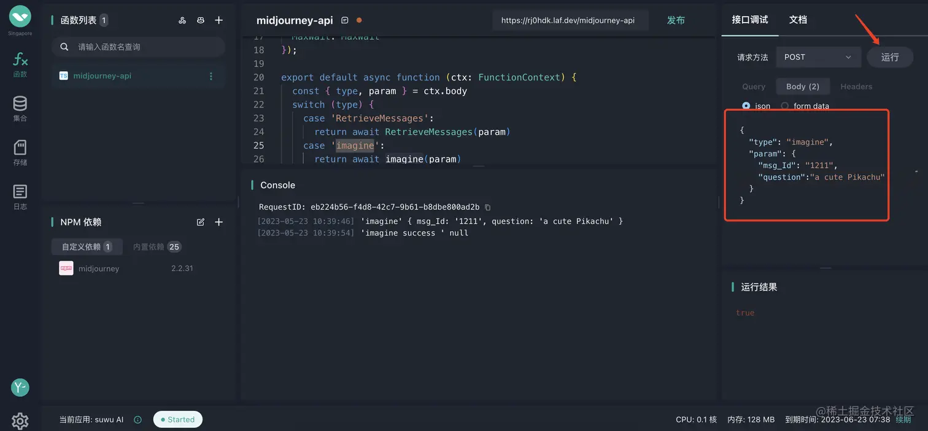Click the edit icon in the NPM 依赖 panel

tap(201, 222)
